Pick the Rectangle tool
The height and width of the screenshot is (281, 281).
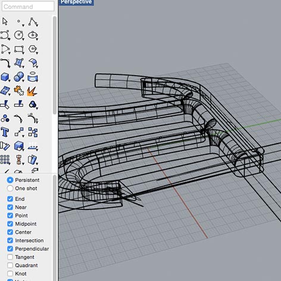[x=19, y=49]
